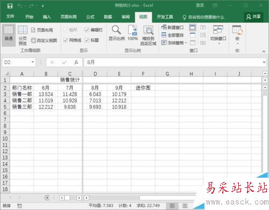The image size is (269, 210).
Task: Open Customize Quick Access Toolbar dropdown
Action: [x=43, y=6]
